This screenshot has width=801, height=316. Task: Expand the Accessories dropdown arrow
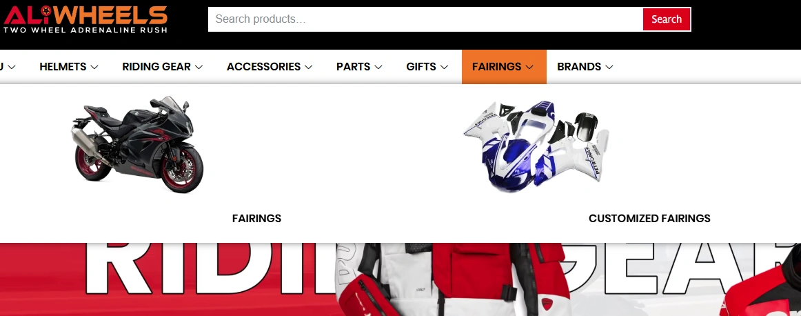[x=309, y=67]
